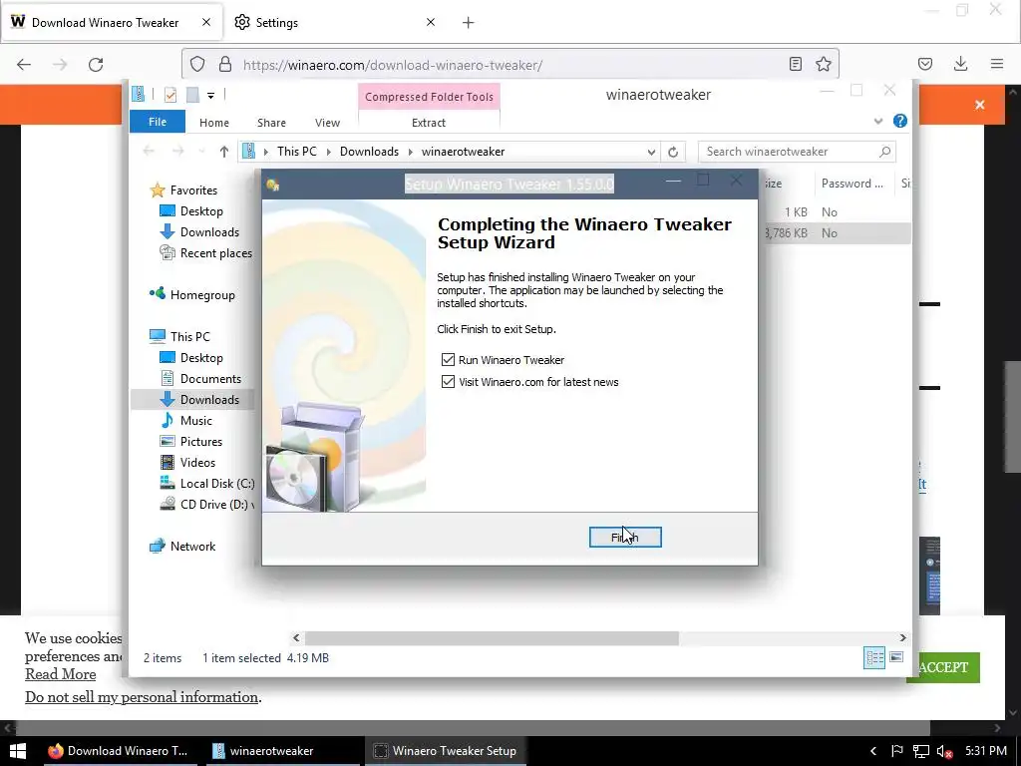The width and height of the screenshot is (1021, 766).
Task: Select Downloads under Favorites
Action: point(209,231)
